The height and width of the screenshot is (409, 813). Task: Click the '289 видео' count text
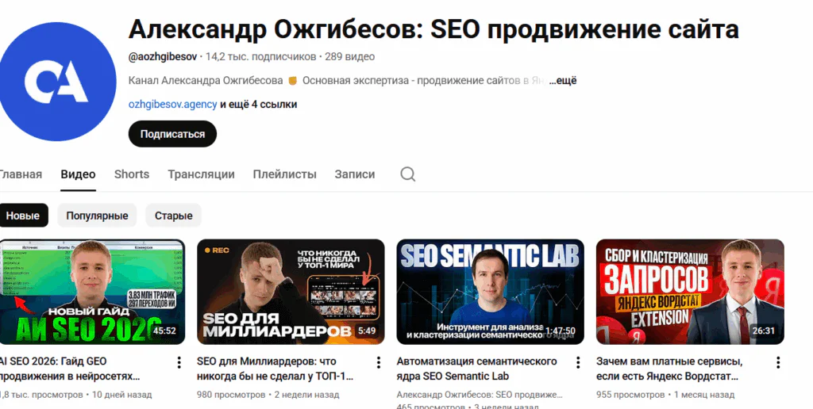click(350, 56)
